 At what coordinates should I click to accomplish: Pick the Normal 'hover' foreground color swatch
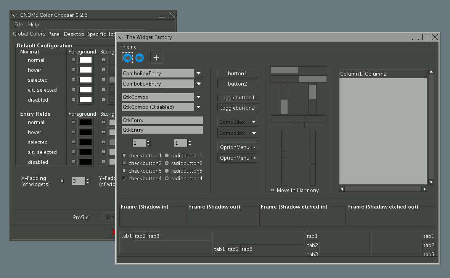click(85, 70)
